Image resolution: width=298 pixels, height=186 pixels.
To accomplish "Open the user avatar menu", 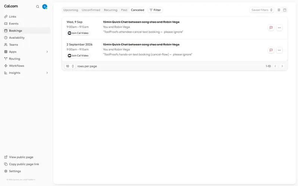I will tap(45, 7).
